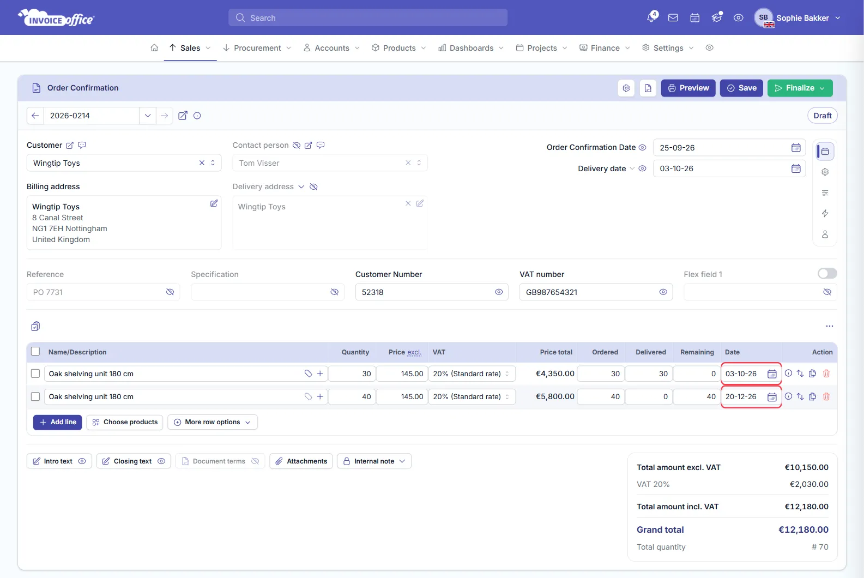Open the Delivery date calendar picker
This screenshot has height=578, width=864.
796,168
